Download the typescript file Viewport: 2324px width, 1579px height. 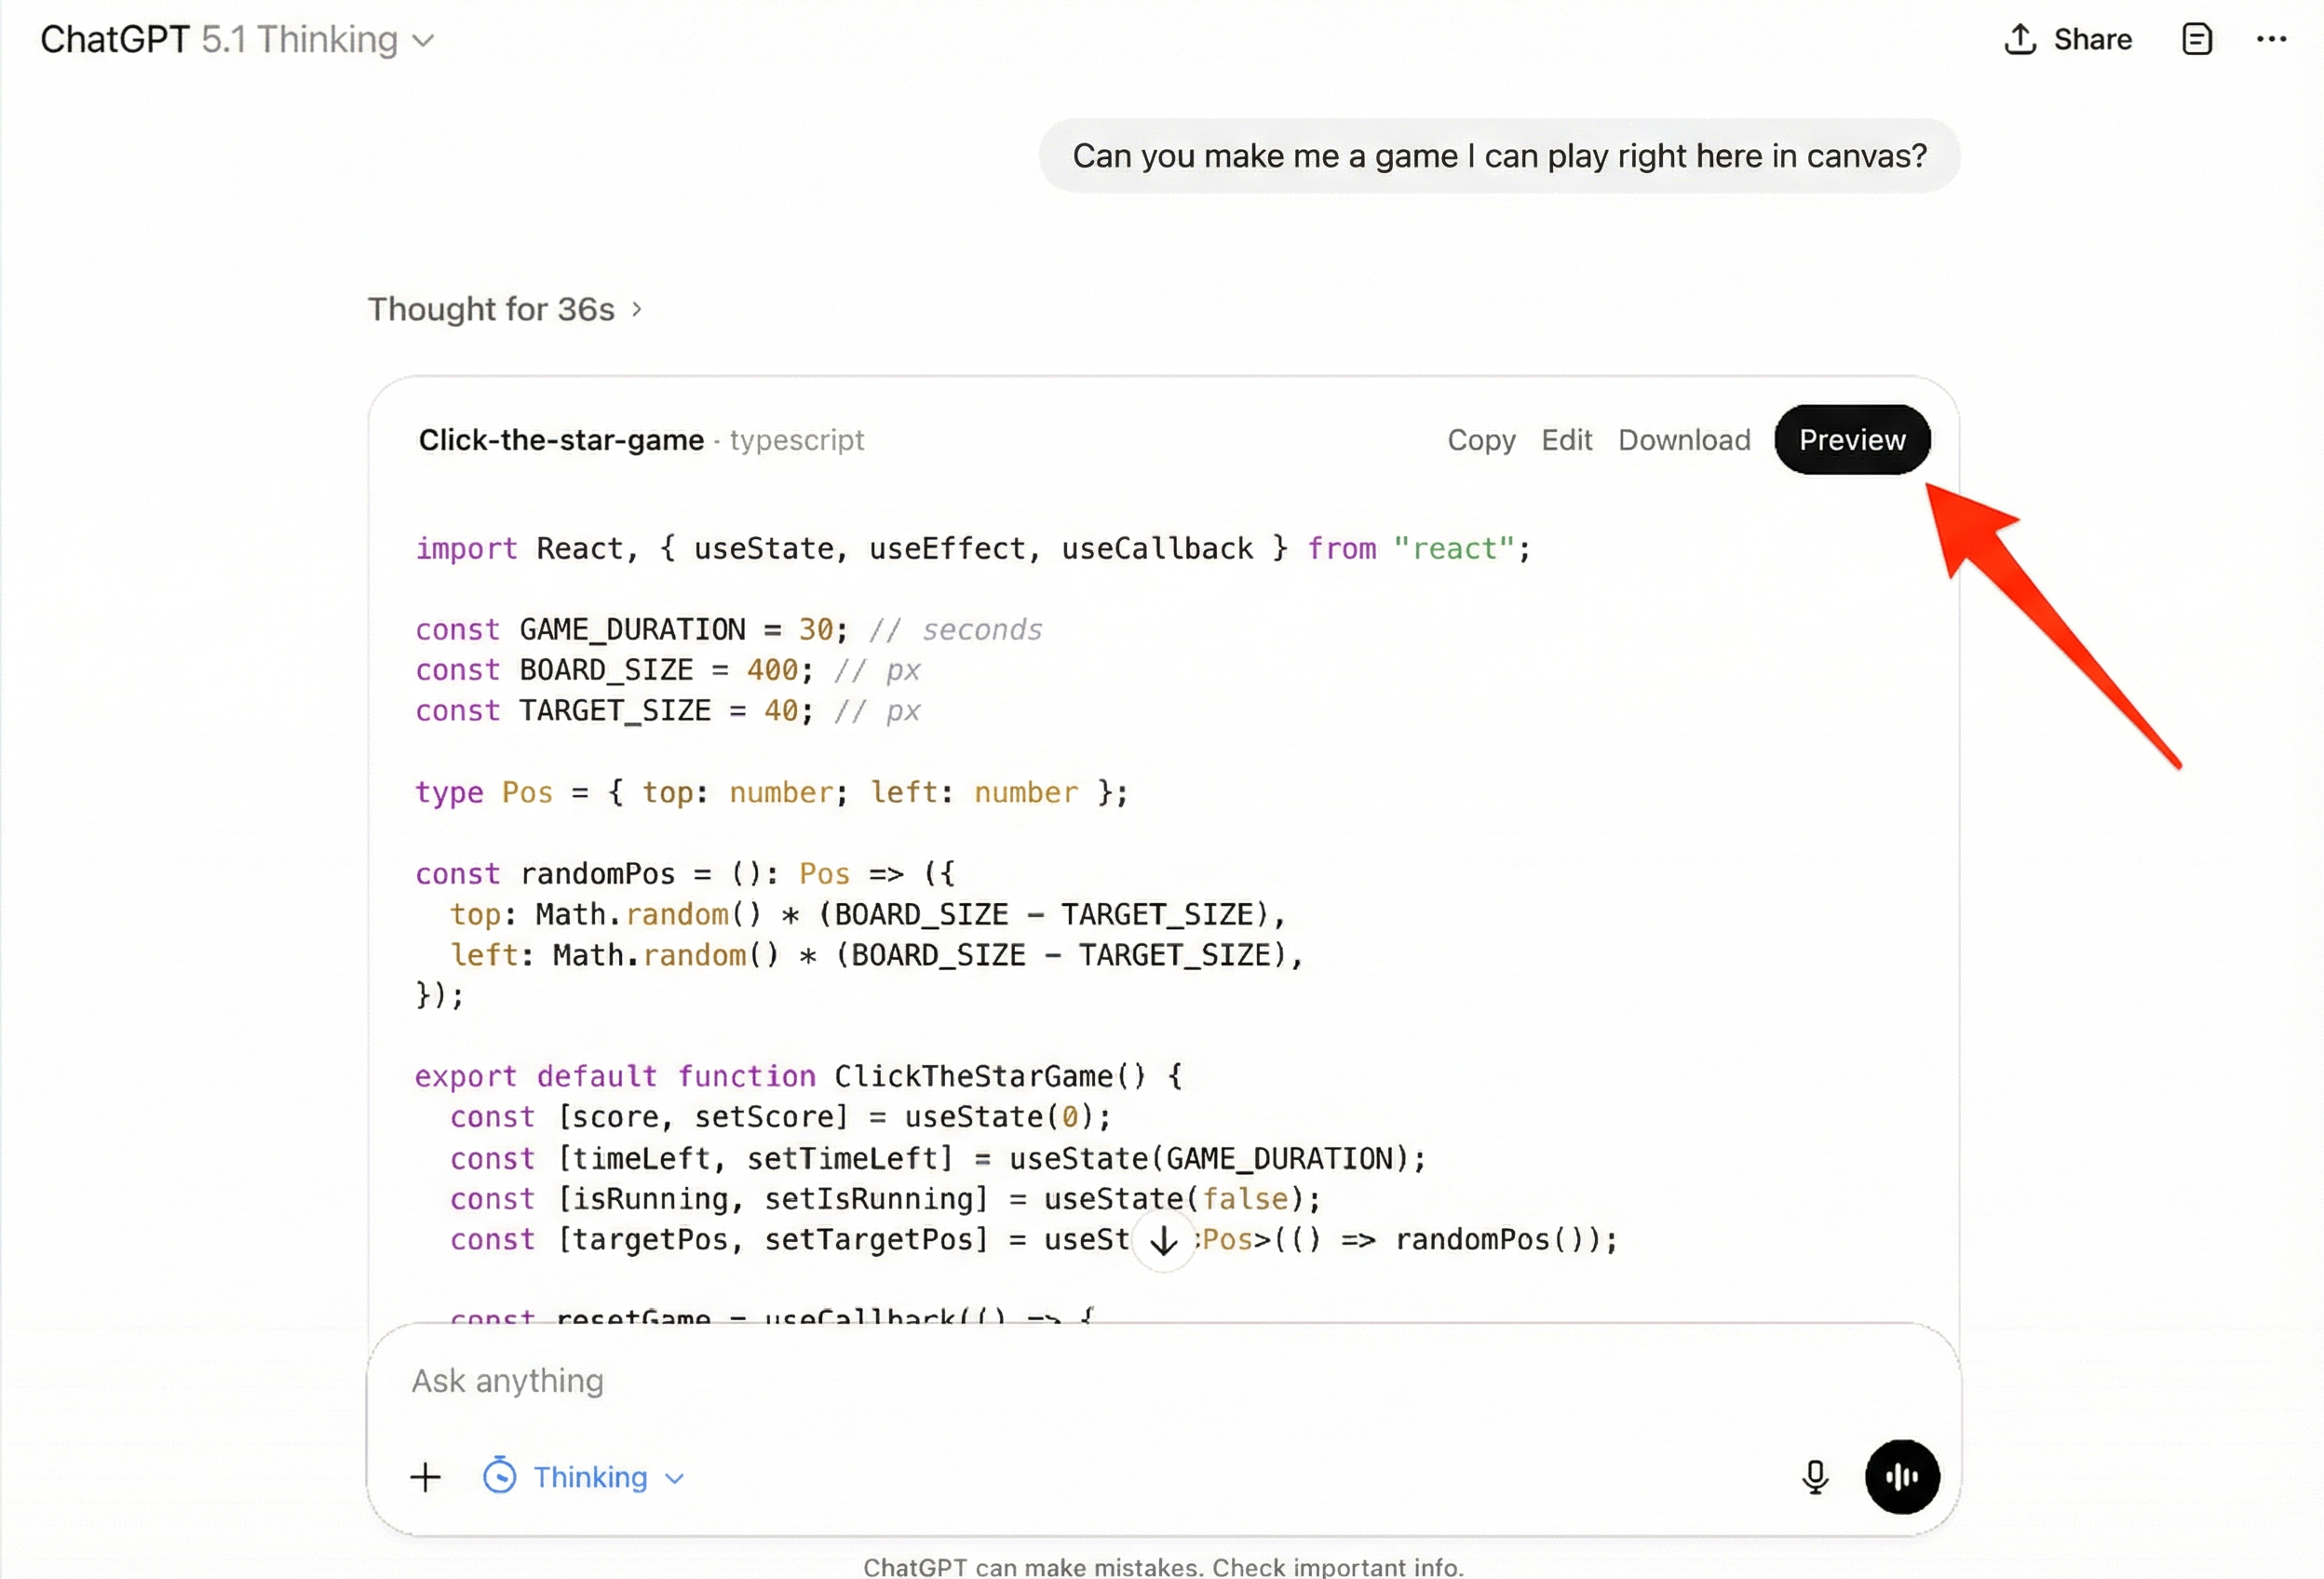point(1684,439)
